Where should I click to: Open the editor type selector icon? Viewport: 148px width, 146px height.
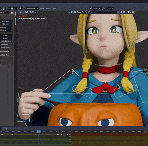(x=20, y=8)
